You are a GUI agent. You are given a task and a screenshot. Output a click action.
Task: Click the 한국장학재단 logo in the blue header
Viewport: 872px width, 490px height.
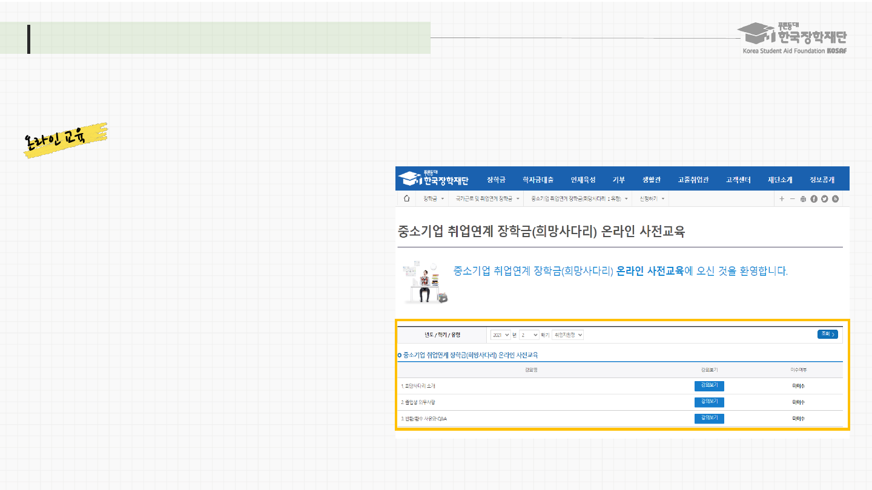pos(434,179)
